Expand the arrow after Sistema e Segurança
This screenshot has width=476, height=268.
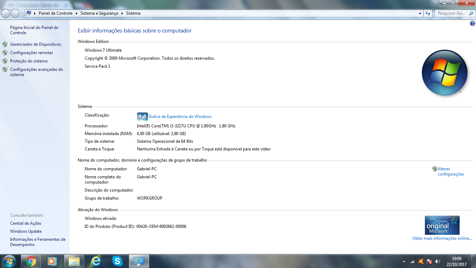[x=122, y=13]
